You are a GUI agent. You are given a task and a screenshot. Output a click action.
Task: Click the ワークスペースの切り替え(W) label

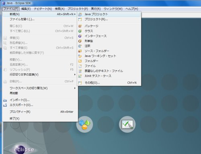tap(29, 88)
